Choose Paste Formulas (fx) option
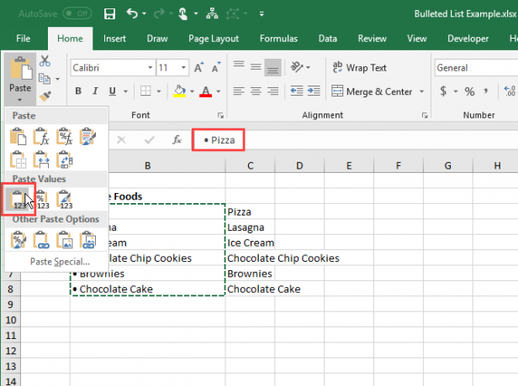Viewport: 518px width, 386px height. click(41, 137)
